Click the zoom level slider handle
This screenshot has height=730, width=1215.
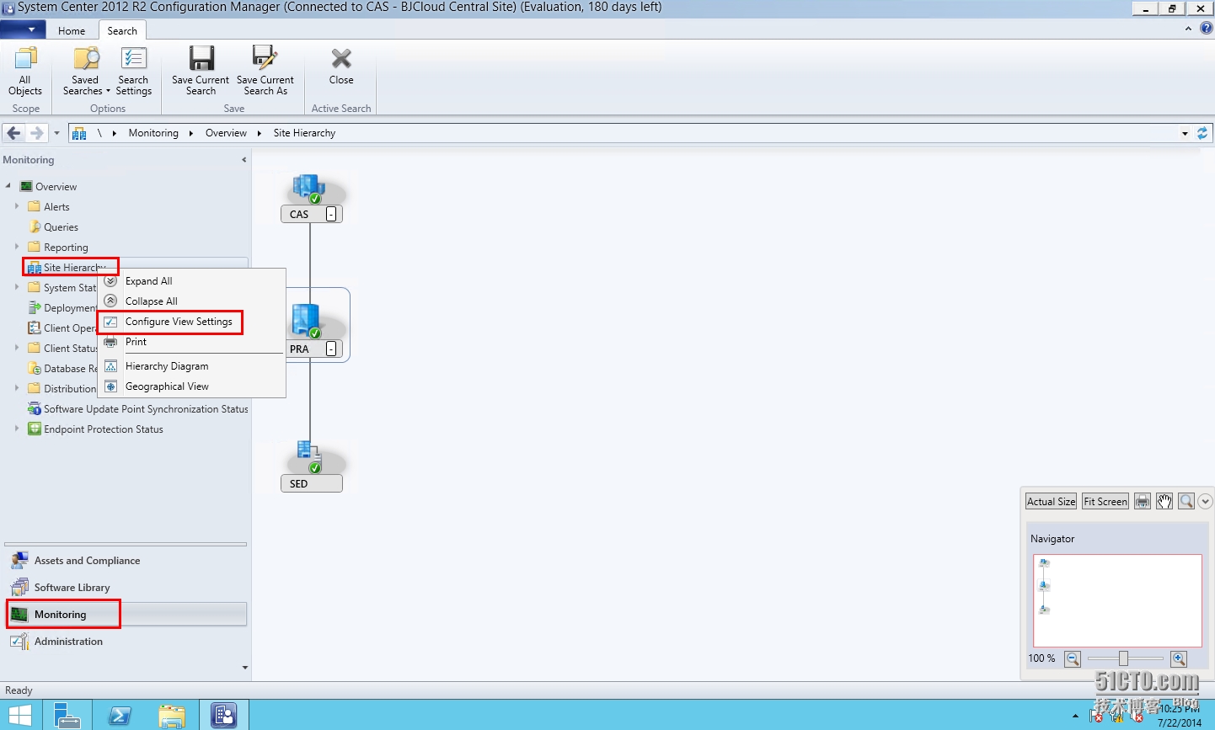point(1123,658)
